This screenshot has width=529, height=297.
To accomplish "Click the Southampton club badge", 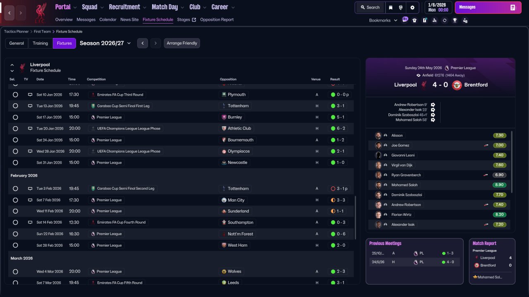I will point(224,222).
